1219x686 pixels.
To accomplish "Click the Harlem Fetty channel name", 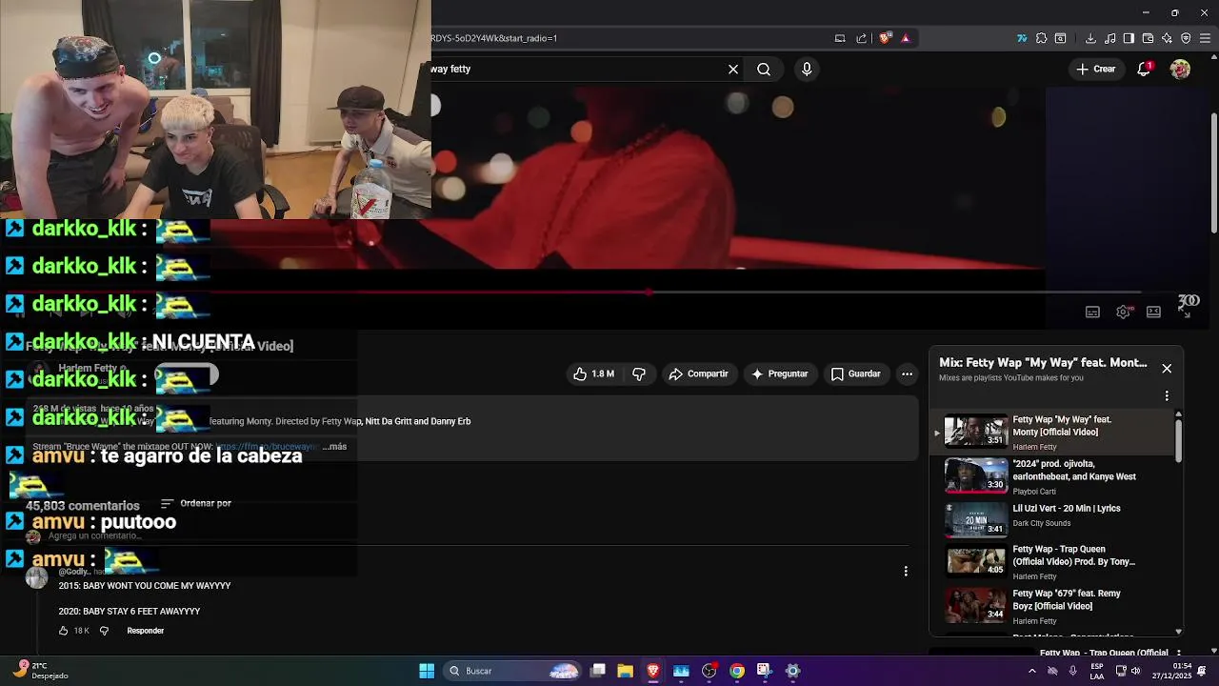I will (89, 368).
